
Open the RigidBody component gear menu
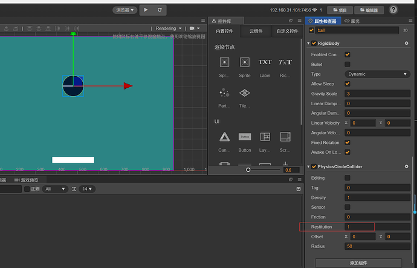click(x=406, y=44)
